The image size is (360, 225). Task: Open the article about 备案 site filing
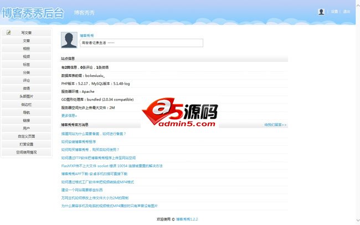[x=94, y=134]
